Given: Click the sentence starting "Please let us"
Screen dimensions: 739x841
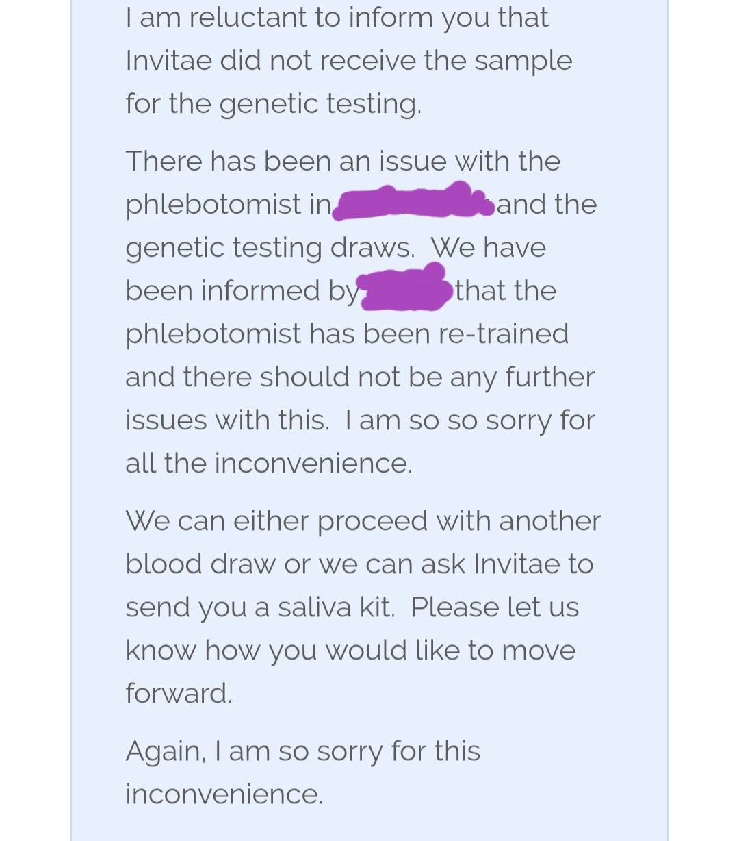Looking at the screenshot, I should (x=494, y=607).
